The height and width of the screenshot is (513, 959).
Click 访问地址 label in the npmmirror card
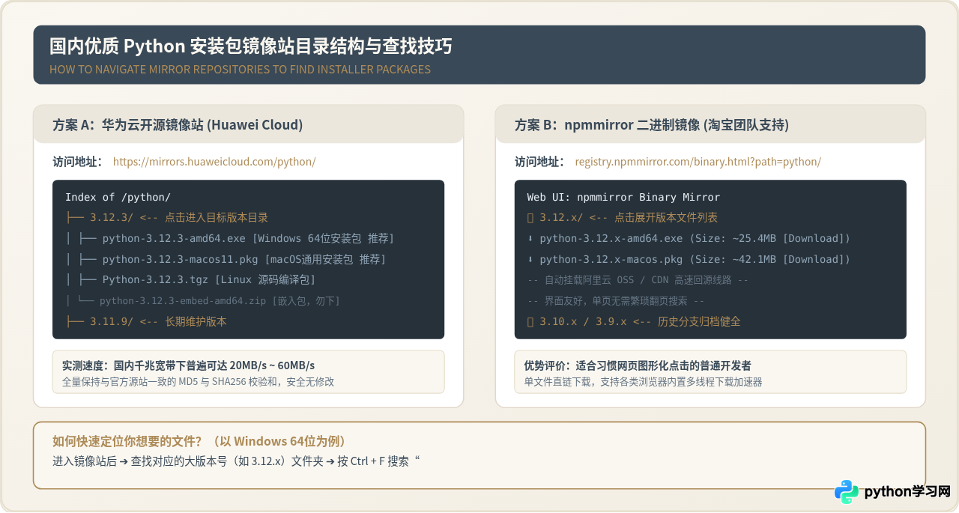point(539,162)
